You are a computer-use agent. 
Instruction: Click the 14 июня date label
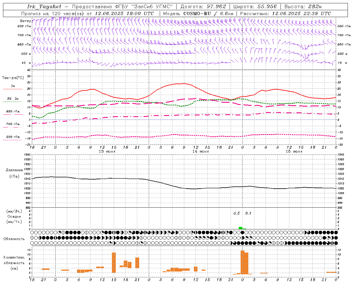click(200, 151)
